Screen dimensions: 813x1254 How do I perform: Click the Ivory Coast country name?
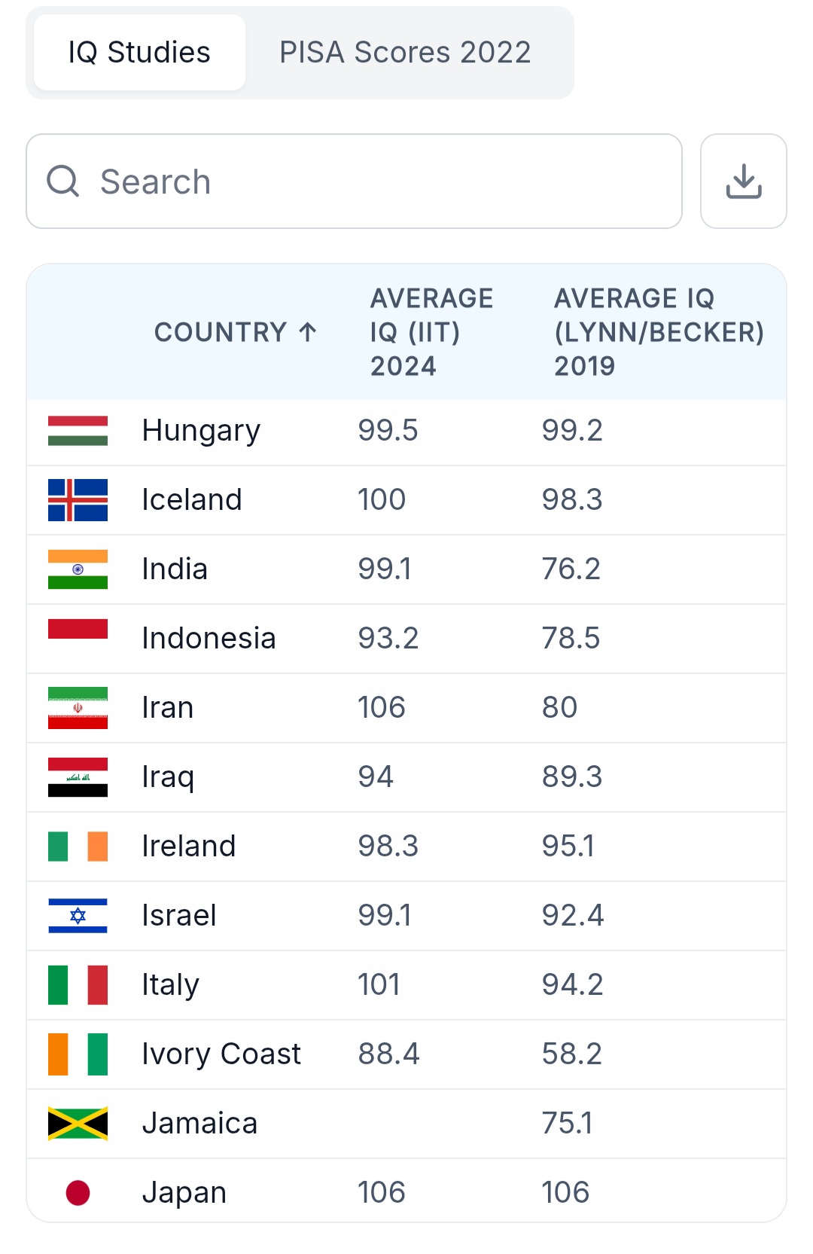click(221, 1054)
